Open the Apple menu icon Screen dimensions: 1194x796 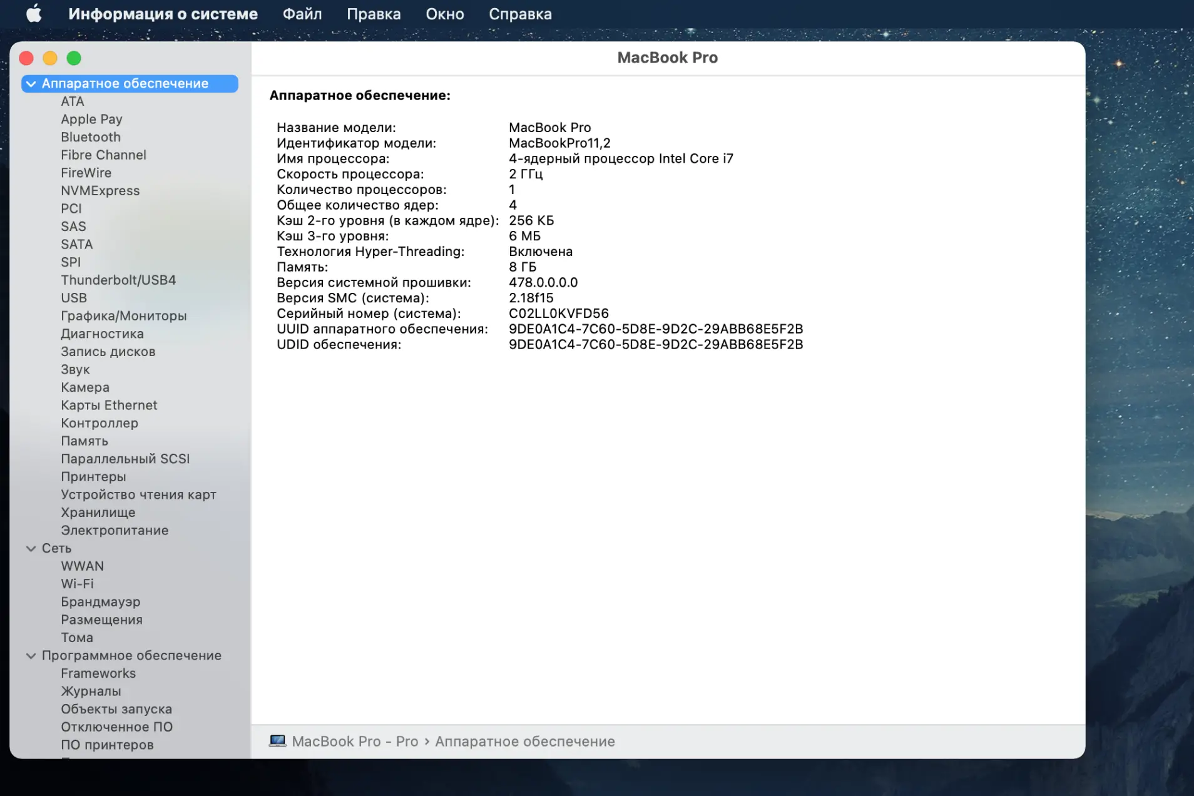point(34,14)
